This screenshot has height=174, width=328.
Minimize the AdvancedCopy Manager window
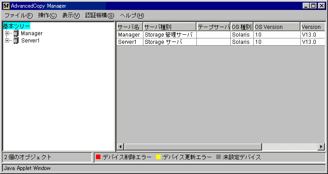[x=306, y=6]
